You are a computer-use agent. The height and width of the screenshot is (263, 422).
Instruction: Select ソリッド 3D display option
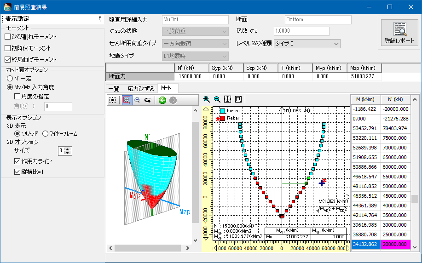point(17,134)
